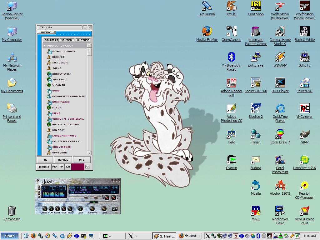Launch the 3dfx TV shortcut
Image resolution: width=320 pixels, height=240 pixels.
click(304, 60)
